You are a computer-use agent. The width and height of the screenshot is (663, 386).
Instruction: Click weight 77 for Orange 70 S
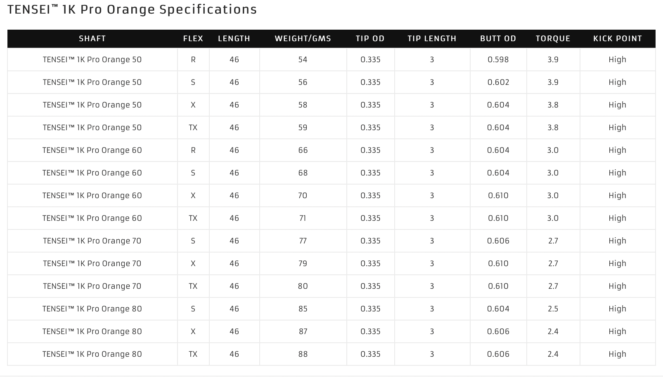[303, 241]
